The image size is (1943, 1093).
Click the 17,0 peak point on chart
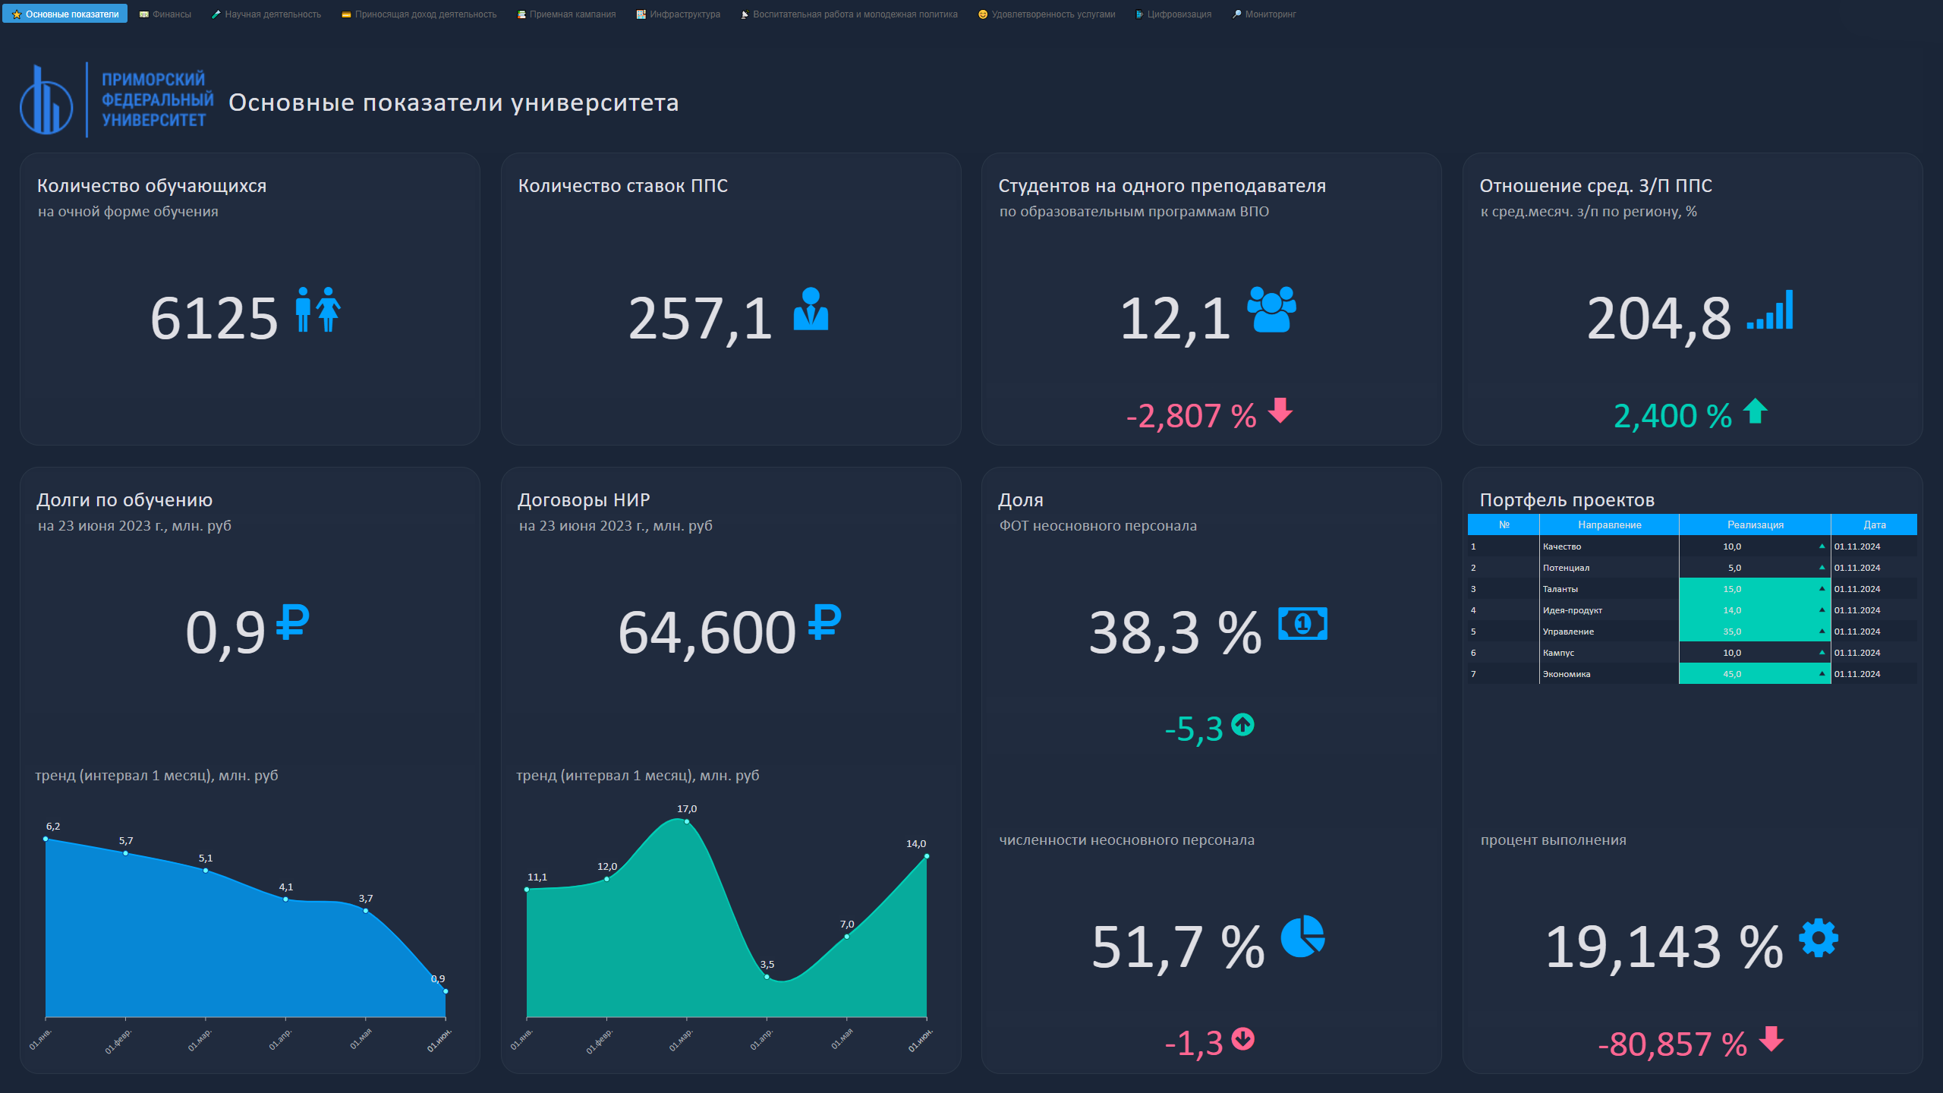pos(687,821)
